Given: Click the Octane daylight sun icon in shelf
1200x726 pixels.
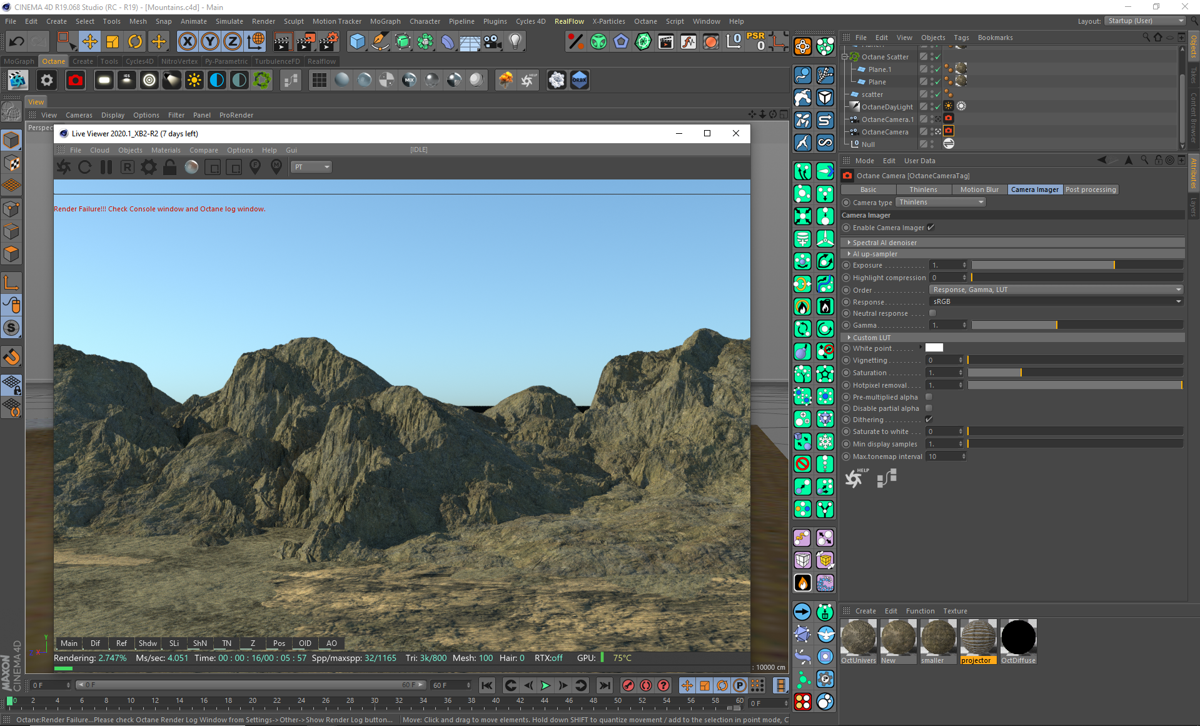Looking at the screenshot, I should [x=194, y=80].
